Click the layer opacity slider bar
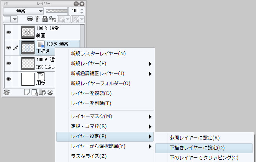Image resolution: width=256 pixels, height=162 pixels. coord(57,11)
